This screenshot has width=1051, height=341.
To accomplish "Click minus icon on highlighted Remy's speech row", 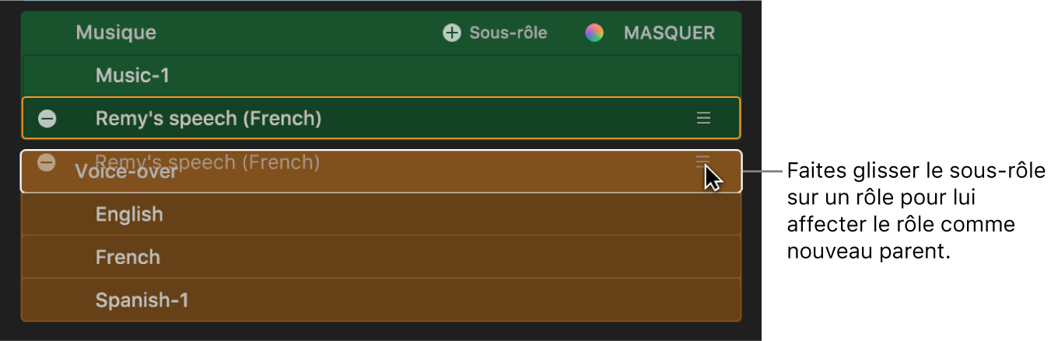I will click(x=47, y=119).
